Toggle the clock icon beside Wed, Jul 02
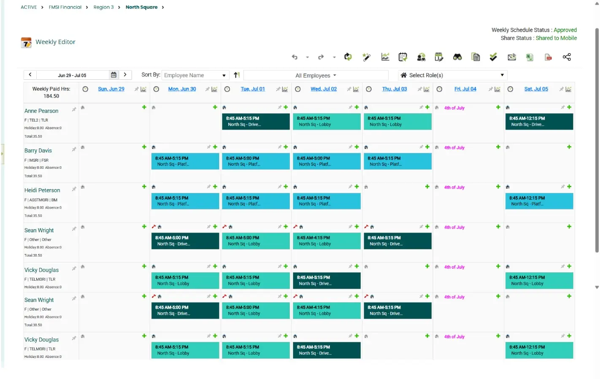 pos(297,89)
